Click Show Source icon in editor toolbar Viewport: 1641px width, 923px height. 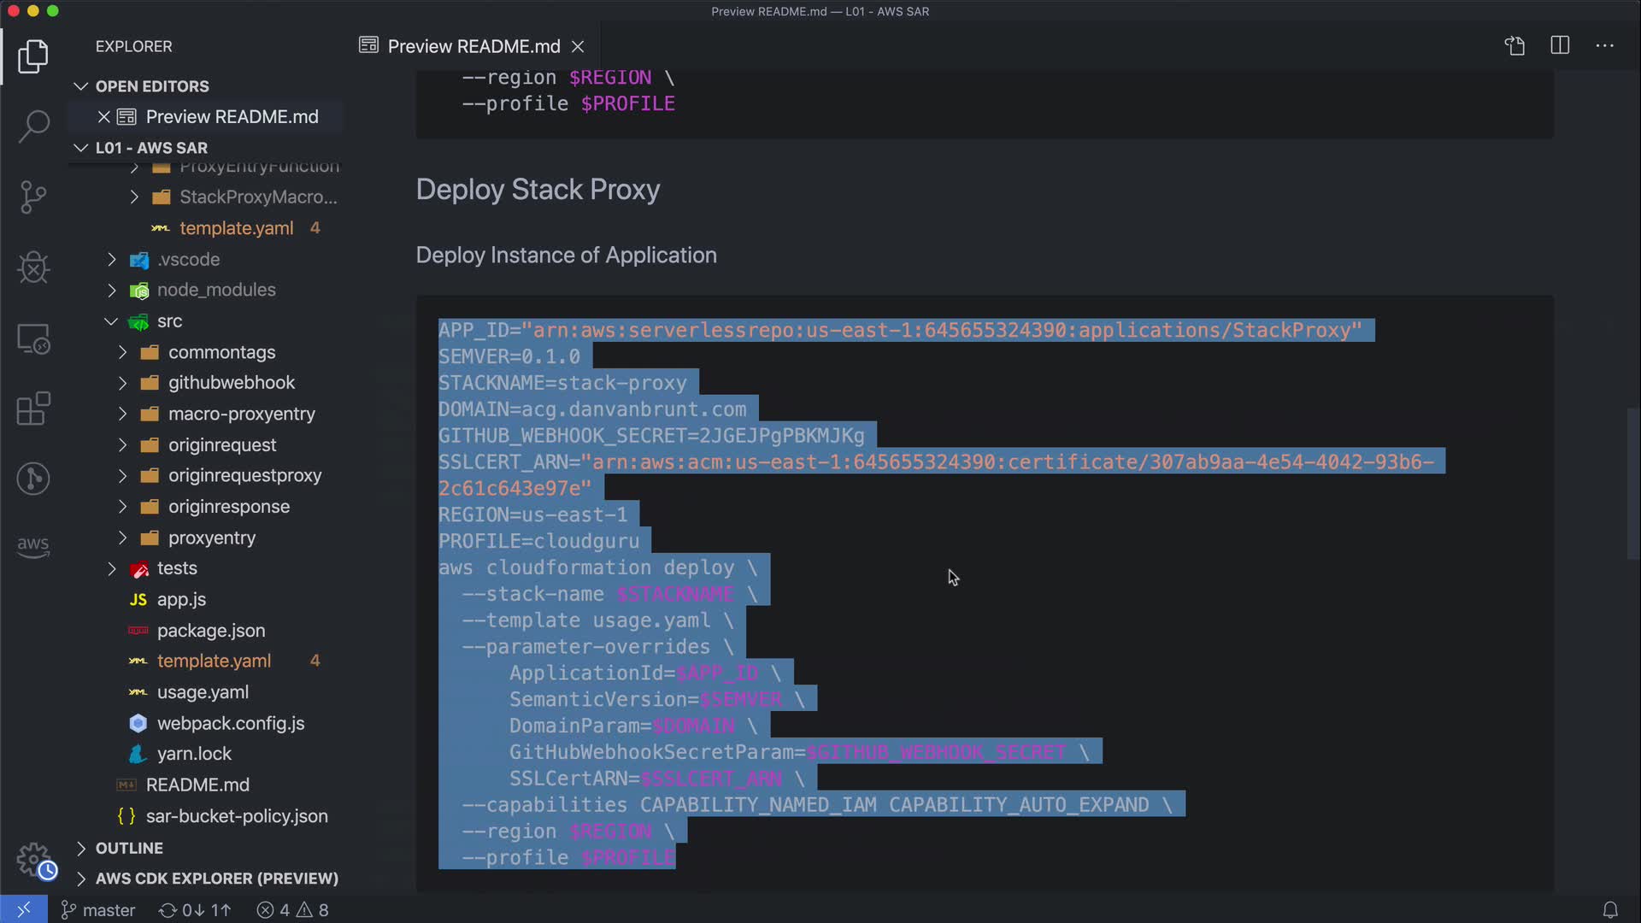click(1515, 46)
